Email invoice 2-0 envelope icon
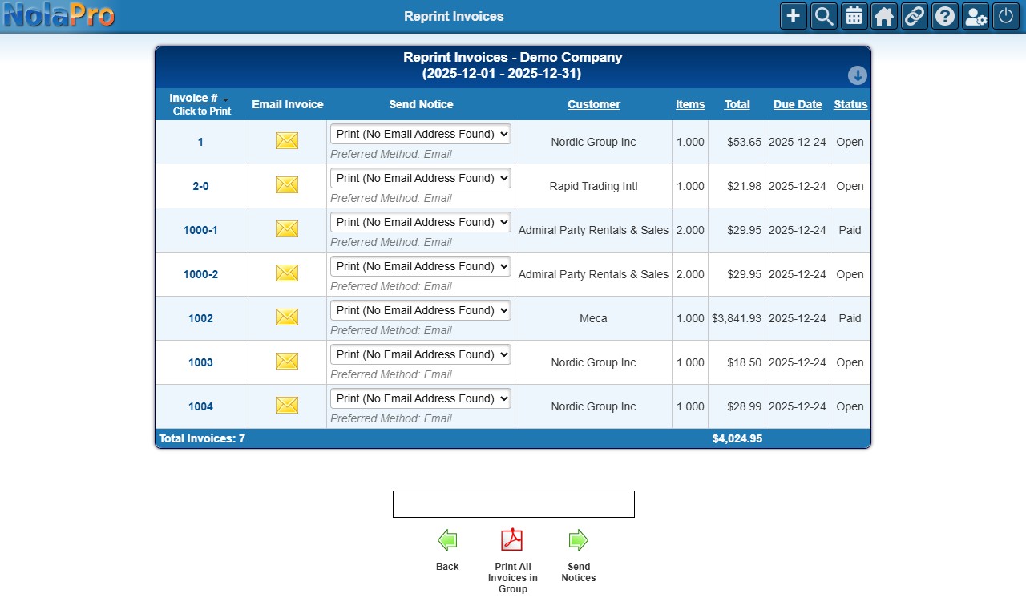Image resolution: width=1026 pixels, height=602 pixels. [x=287, y=185]
